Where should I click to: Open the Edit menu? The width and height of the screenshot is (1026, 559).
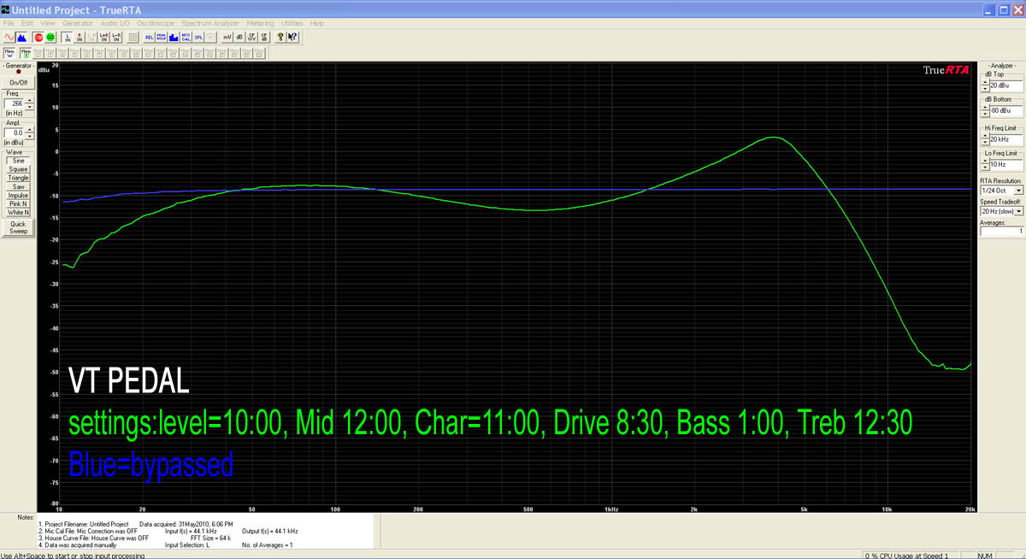pyautogui.click(x=27, y=23)
